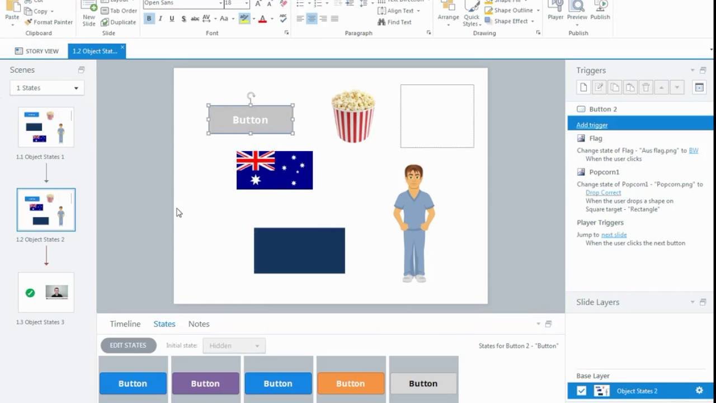Toggle text shadow formatting
Image resolution: width=716 pixels, height=403 pixels.
point(183,18)
